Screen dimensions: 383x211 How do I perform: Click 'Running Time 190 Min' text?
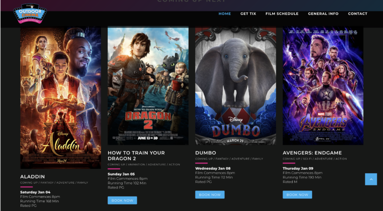pos(302,177)
